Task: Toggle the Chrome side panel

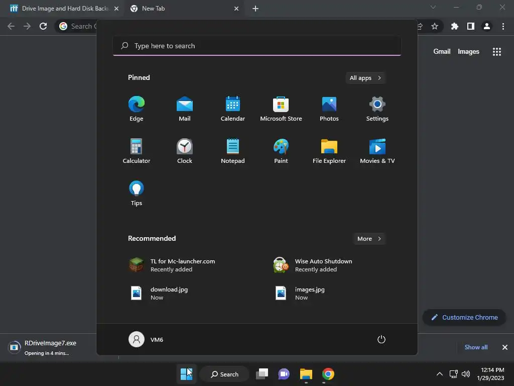Action: point(471,26)
